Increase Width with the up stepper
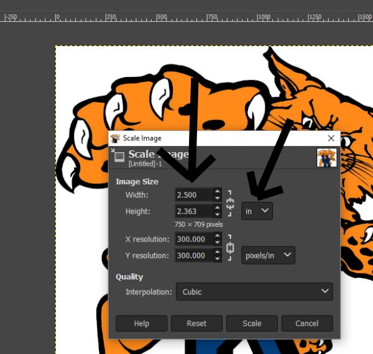373x354 pixels. coord(217,191)
